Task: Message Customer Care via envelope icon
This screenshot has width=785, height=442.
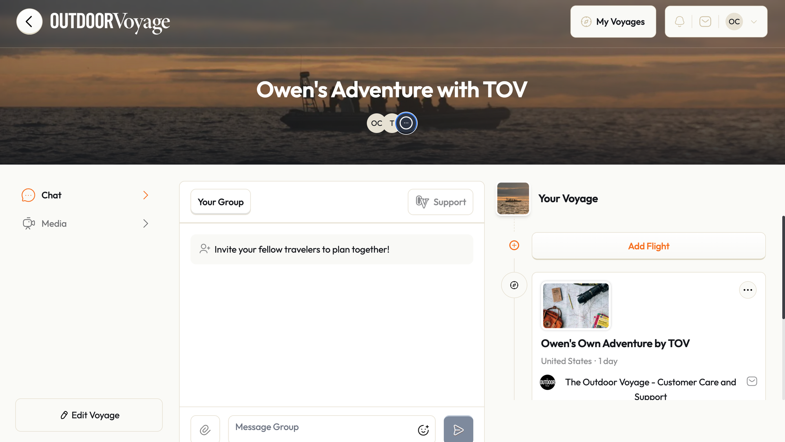Action: coord(752,381)
